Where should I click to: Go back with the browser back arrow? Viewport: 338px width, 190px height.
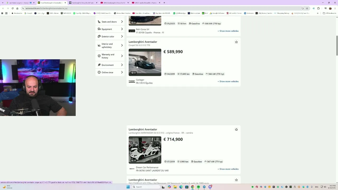pos(3,8)
